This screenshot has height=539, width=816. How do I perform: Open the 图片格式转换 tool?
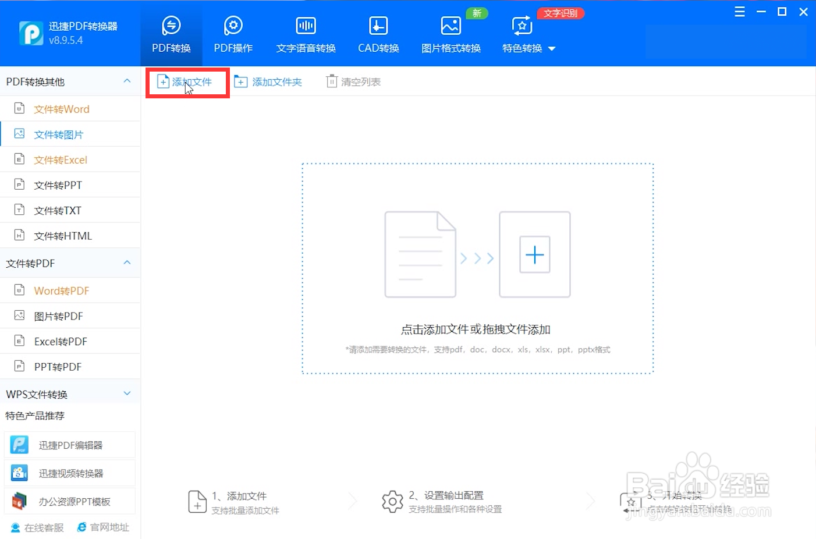coord(450,34)
